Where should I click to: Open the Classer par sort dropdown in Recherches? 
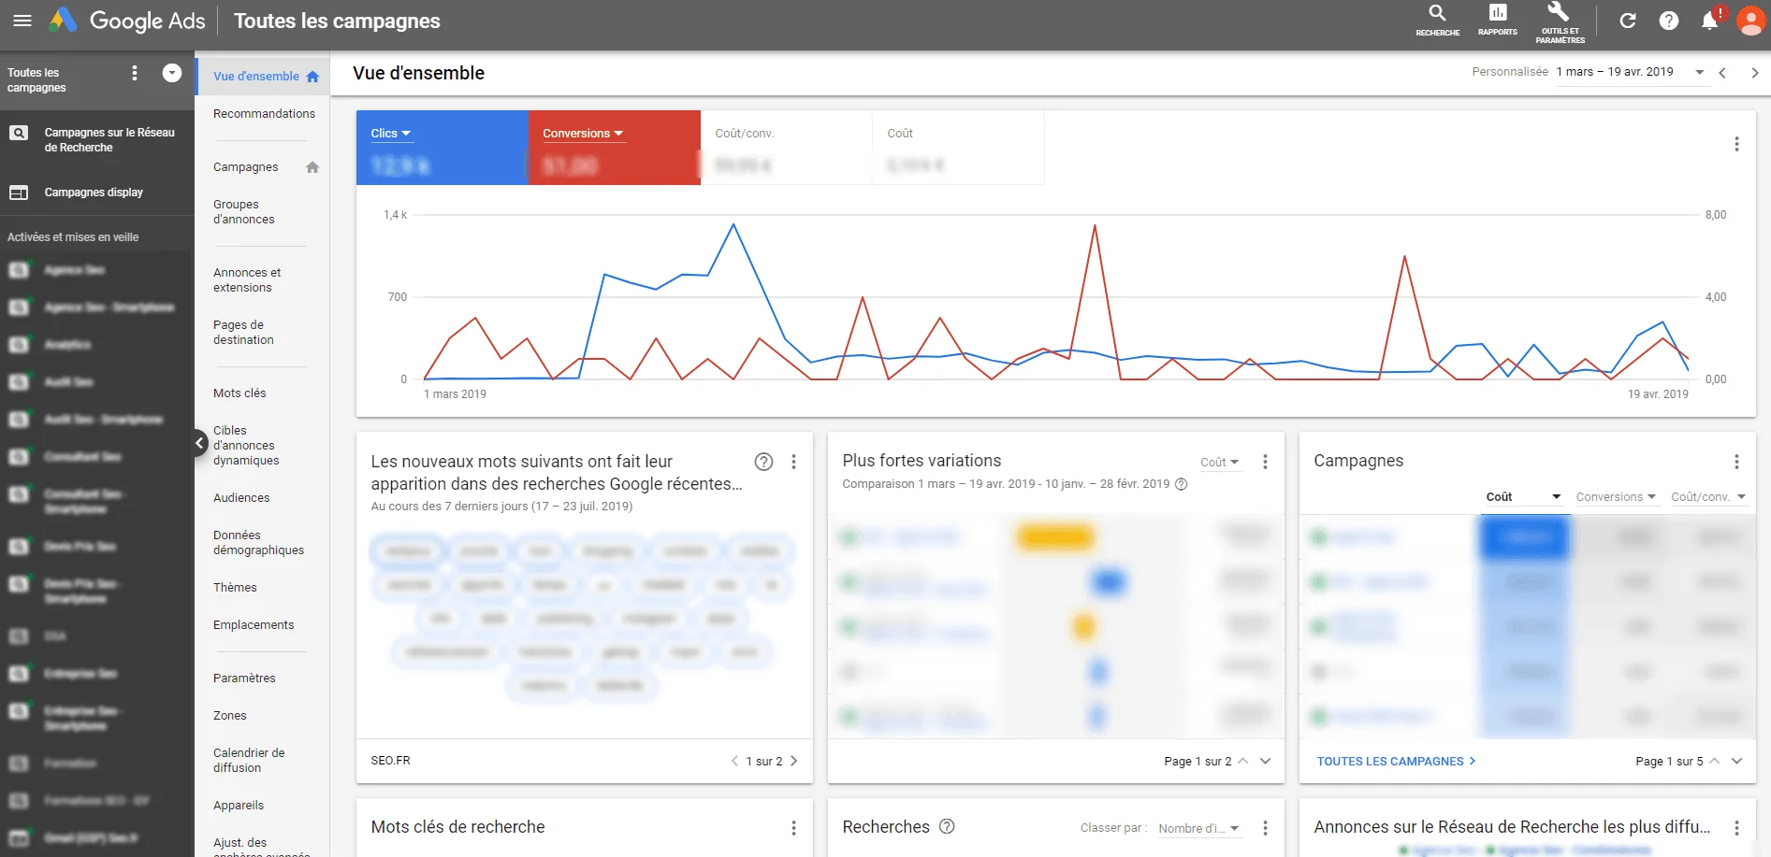tap(1200, 828)
